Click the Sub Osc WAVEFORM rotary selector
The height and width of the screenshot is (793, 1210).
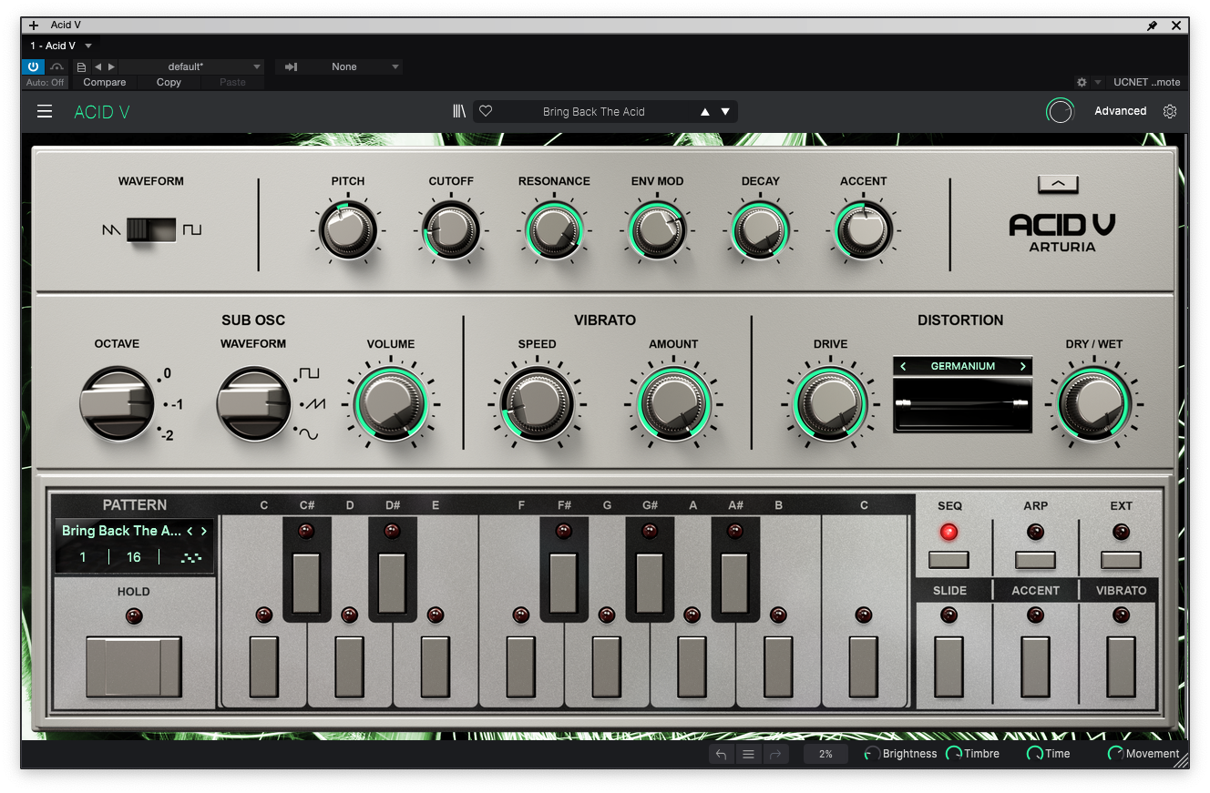(x=254, y=403)
